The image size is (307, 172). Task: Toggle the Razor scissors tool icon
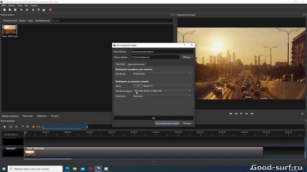(16, 127)
